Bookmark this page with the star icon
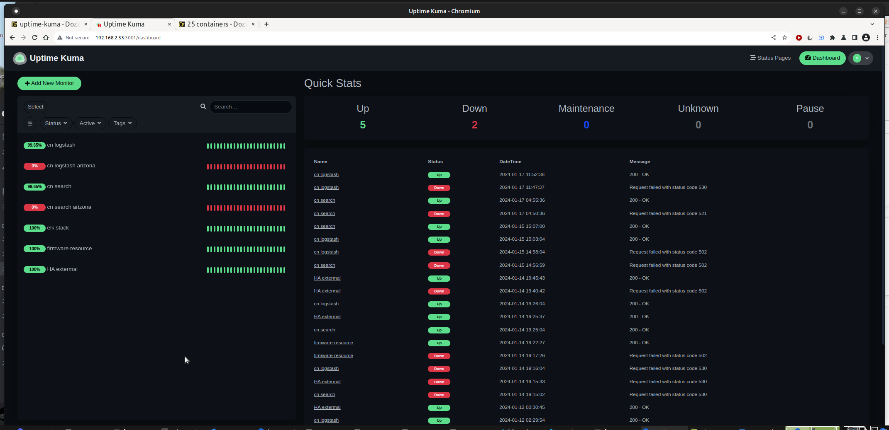889x430 pixels. (x=784, y=38)
